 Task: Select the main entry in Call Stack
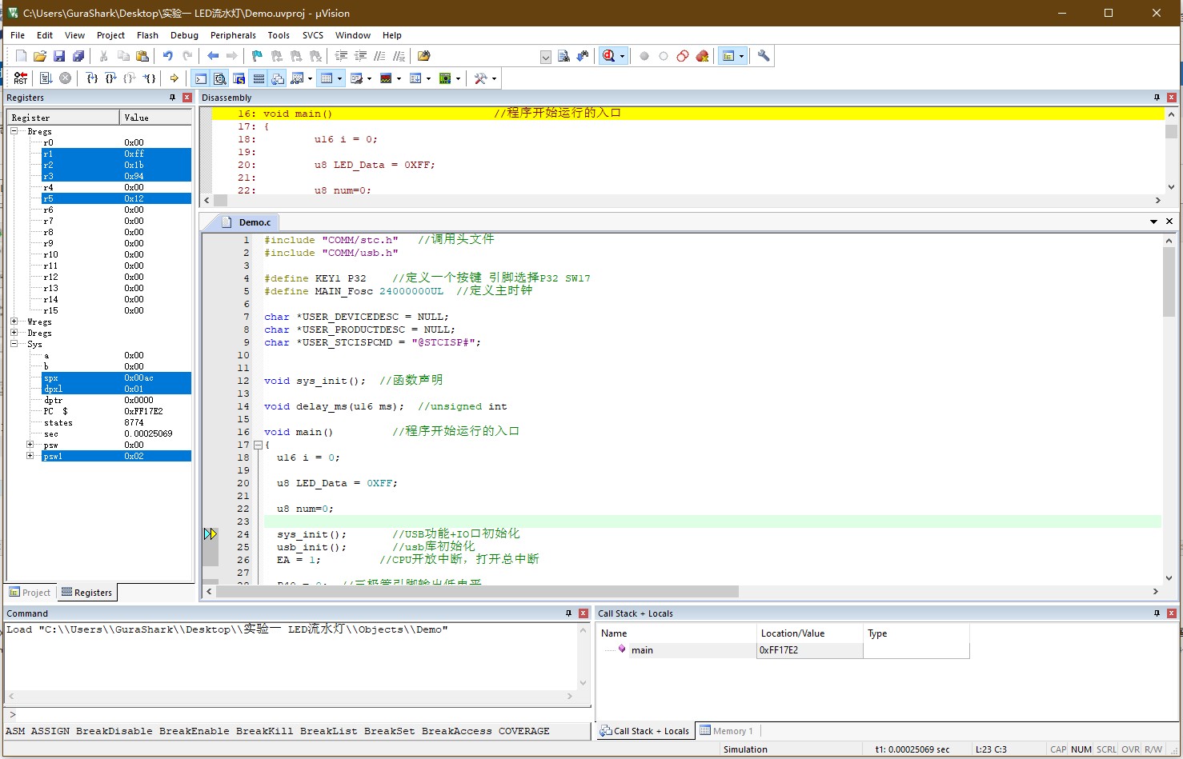click(642, 650)
